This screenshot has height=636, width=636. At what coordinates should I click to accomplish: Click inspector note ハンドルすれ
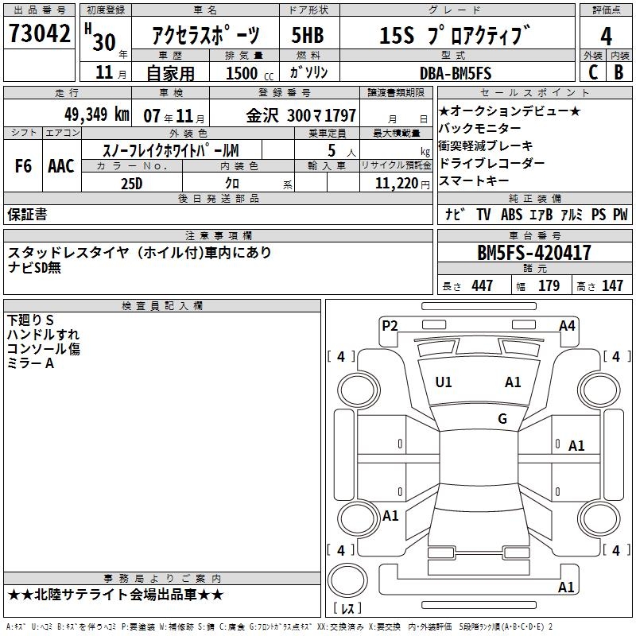coord(44,335)
